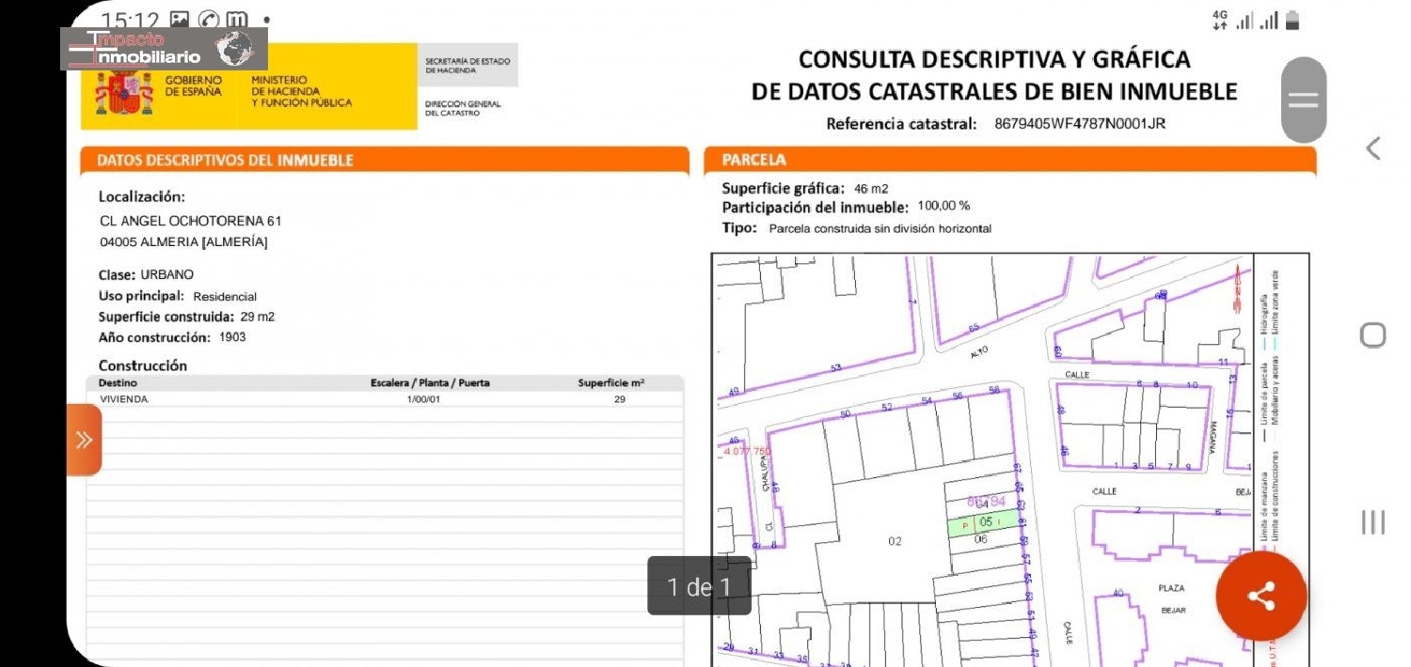Screen dimensions: 1411x667
Task: Tap 'MINISTERIO DE HACIENDA Y FUNCIÓN PÚBLICA' text
Action: (301, 92)
